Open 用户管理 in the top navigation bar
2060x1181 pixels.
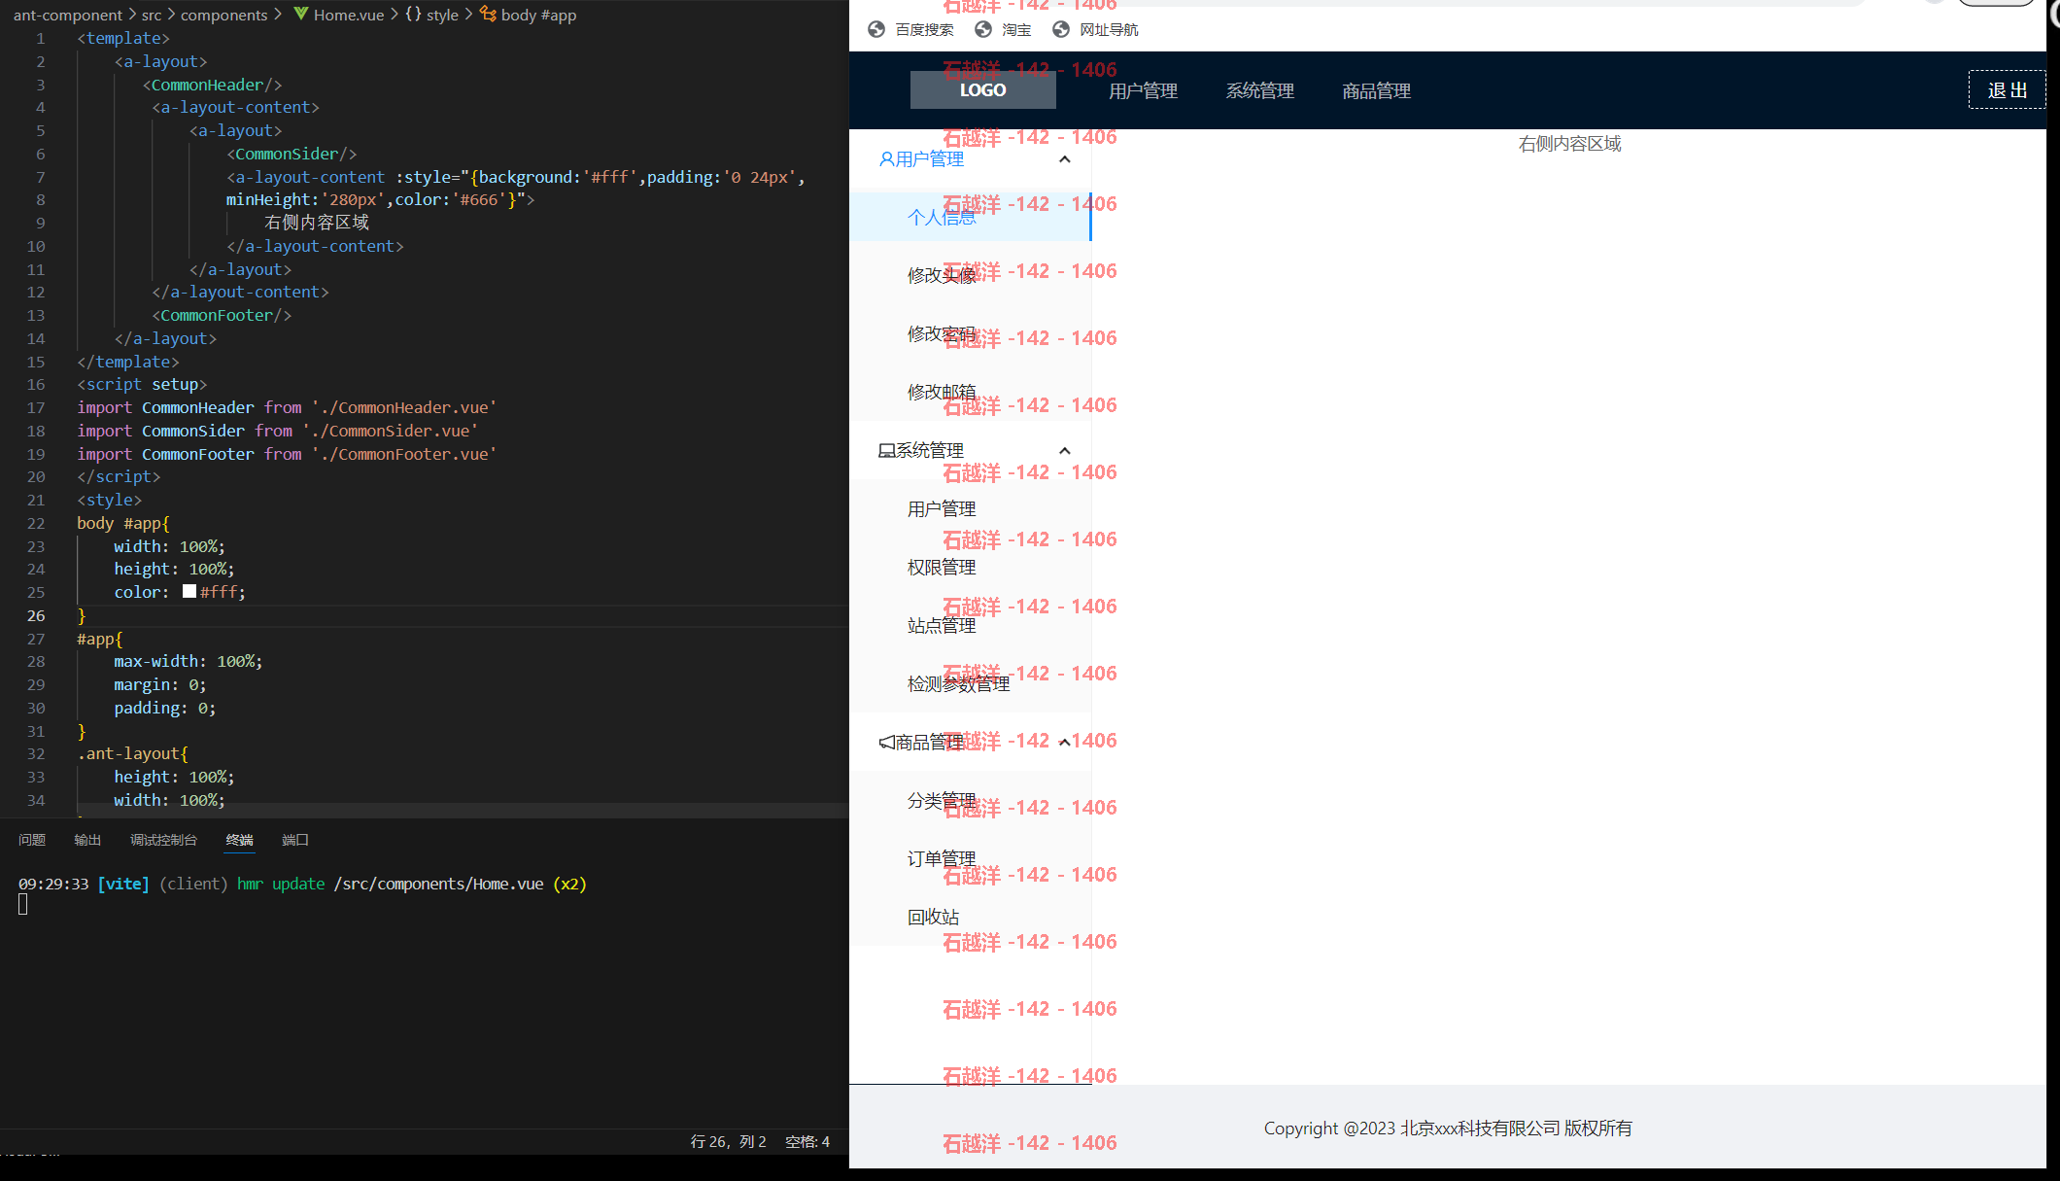pos(1143,91)
